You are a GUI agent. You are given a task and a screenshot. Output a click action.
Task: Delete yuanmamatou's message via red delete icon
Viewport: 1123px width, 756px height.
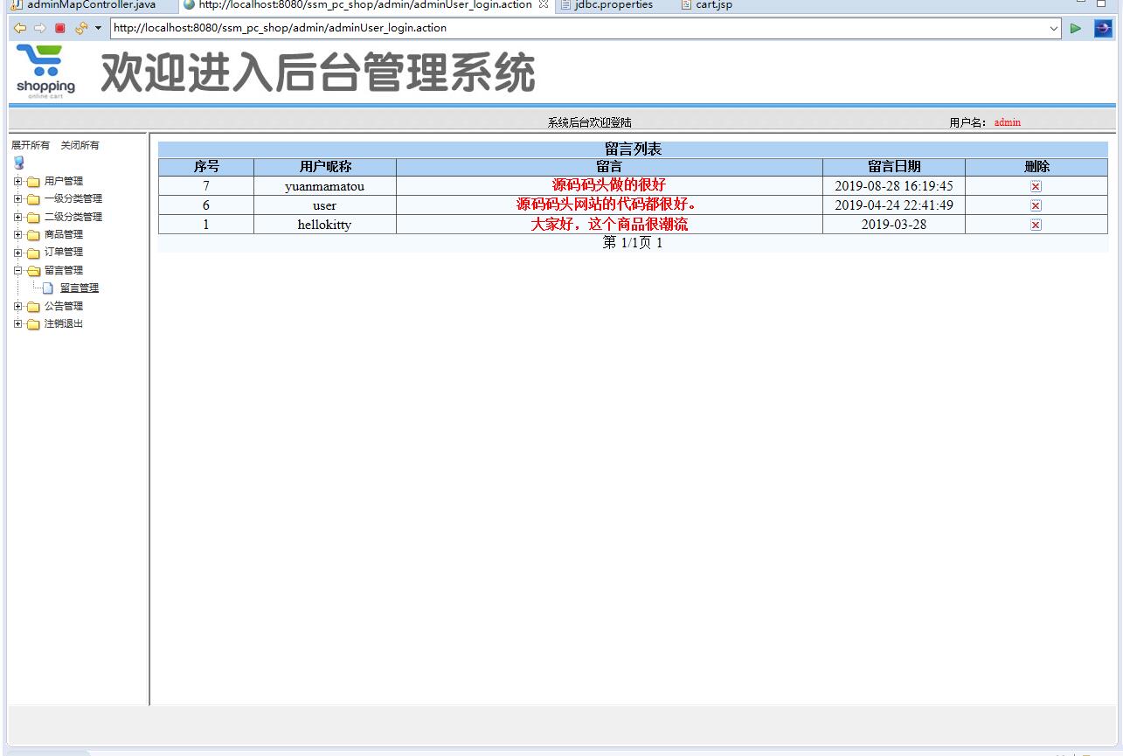point(1035,185)
